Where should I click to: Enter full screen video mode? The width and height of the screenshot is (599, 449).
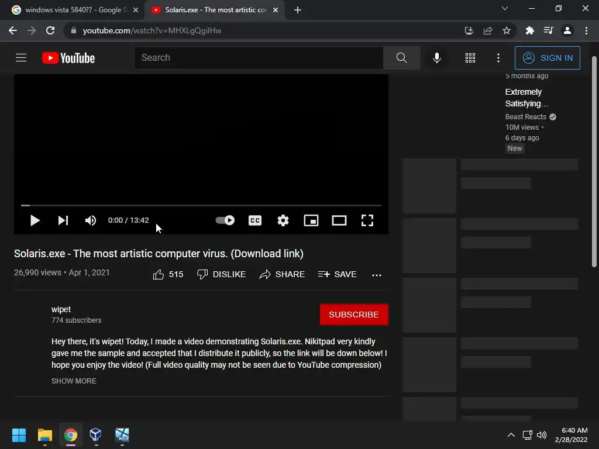point(367,220)
